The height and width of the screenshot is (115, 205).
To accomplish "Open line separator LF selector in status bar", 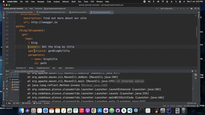I will coord(168,106).
